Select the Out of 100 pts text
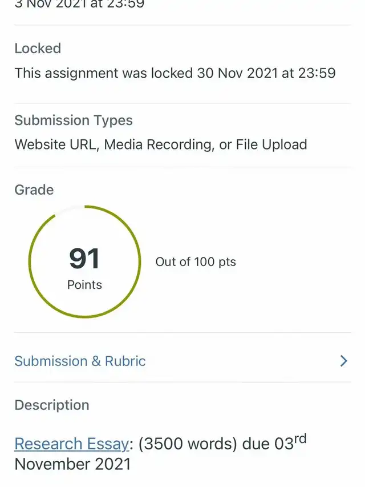The width and height of the screenshot is (365, 487). click(x=196, y=262)
